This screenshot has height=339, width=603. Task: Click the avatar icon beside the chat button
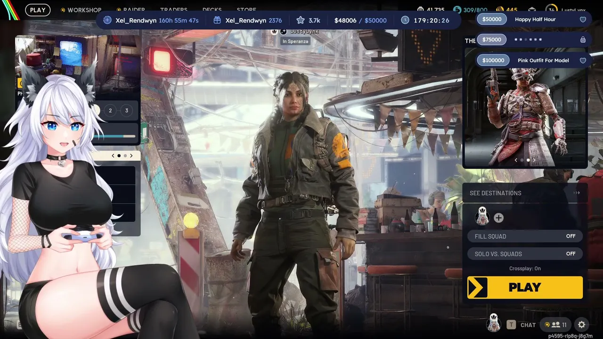tap(494, 323)
